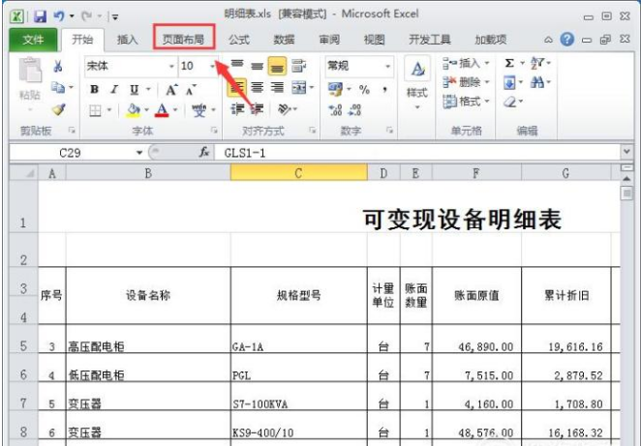Click the Copy icon in clipboard group
Viewport: 641px width, 446px height.
58,87
